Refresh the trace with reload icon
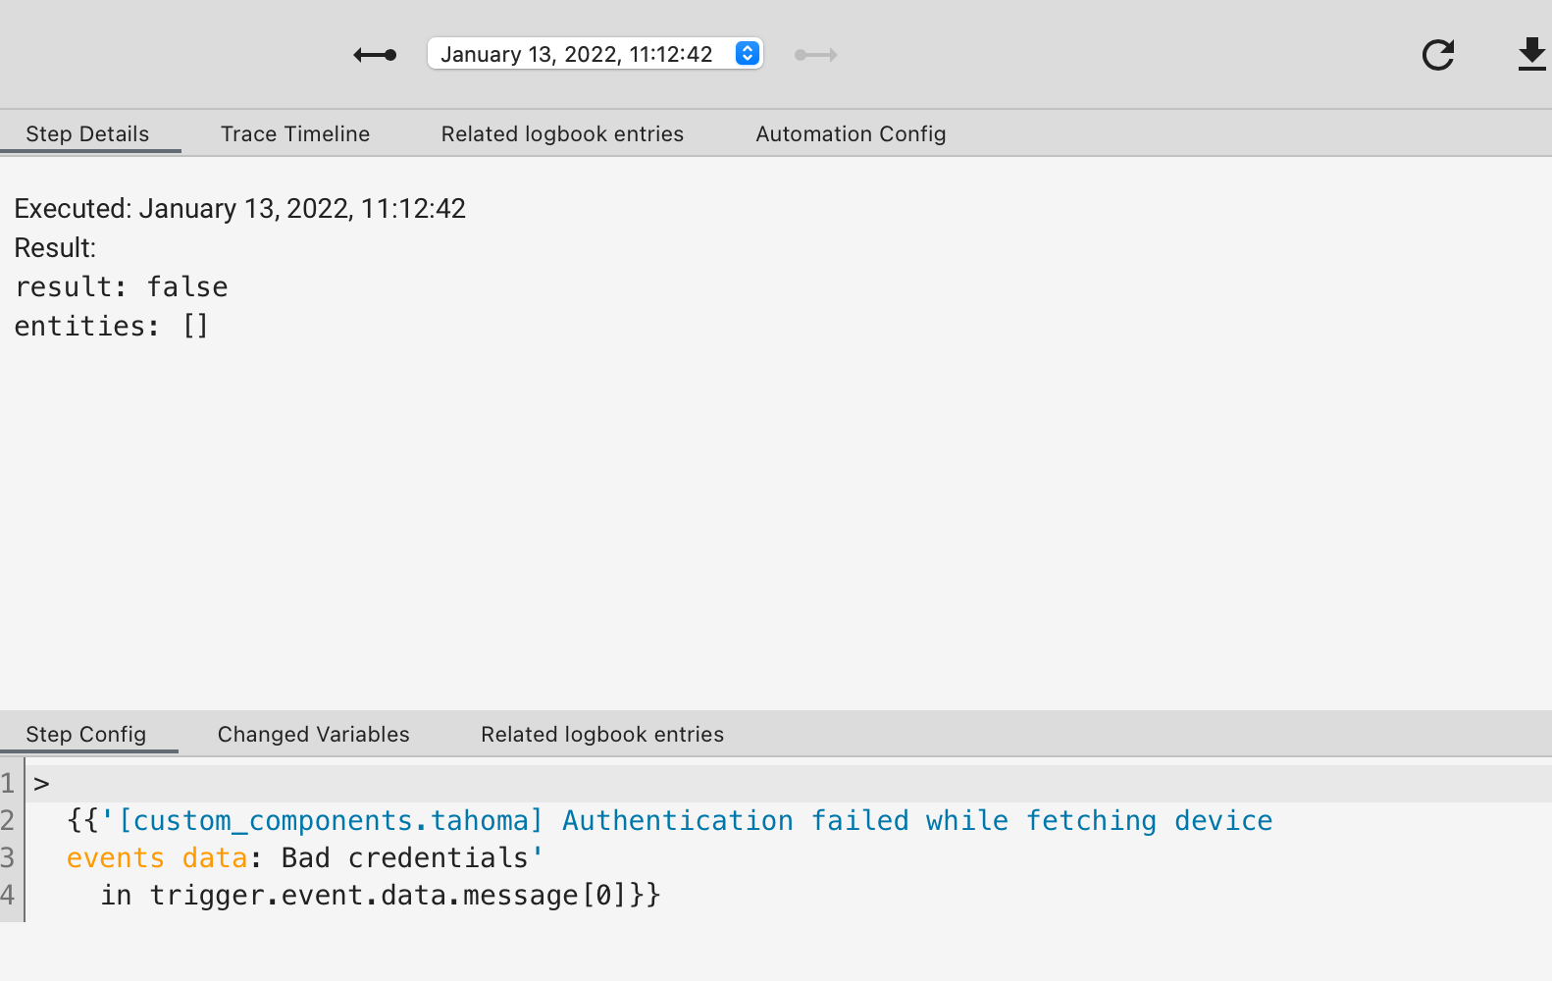The image size is (1552, 981). (x=1438, y=55)
